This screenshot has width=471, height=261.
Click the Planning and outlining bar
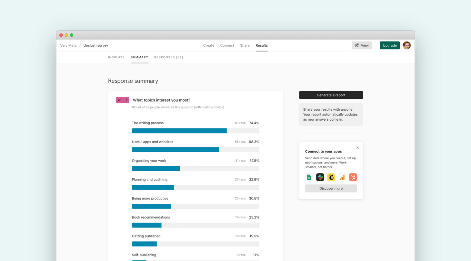click(195, 187)
